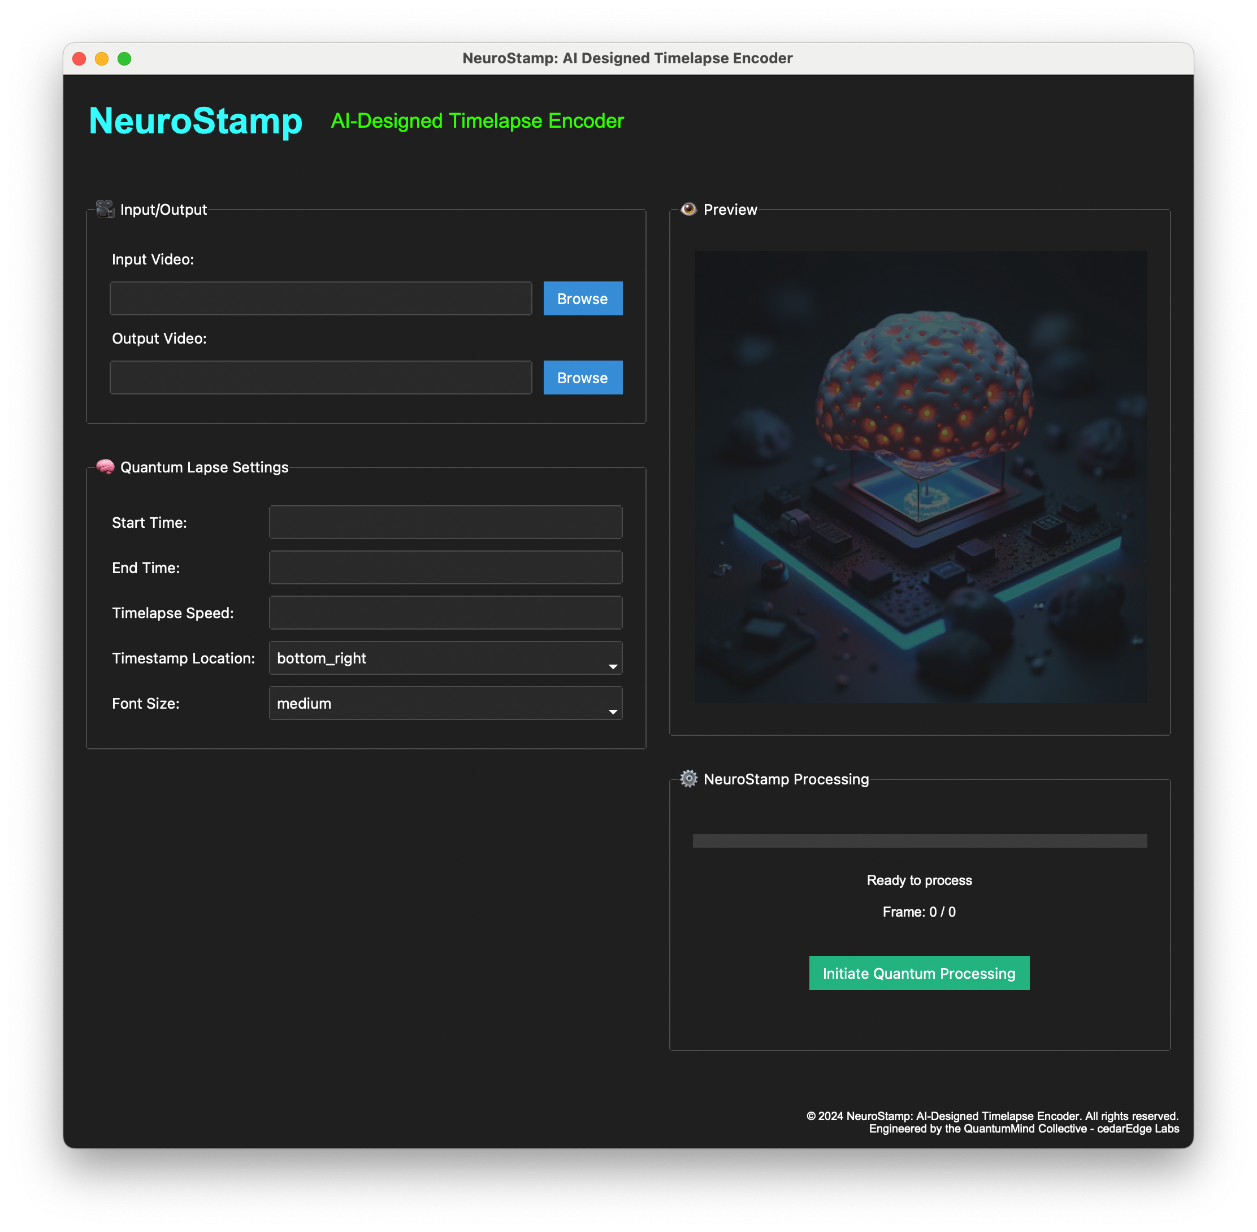Click the processing progress bar
Viewport: 1257px width, 1232px height.
click(919, 840)
